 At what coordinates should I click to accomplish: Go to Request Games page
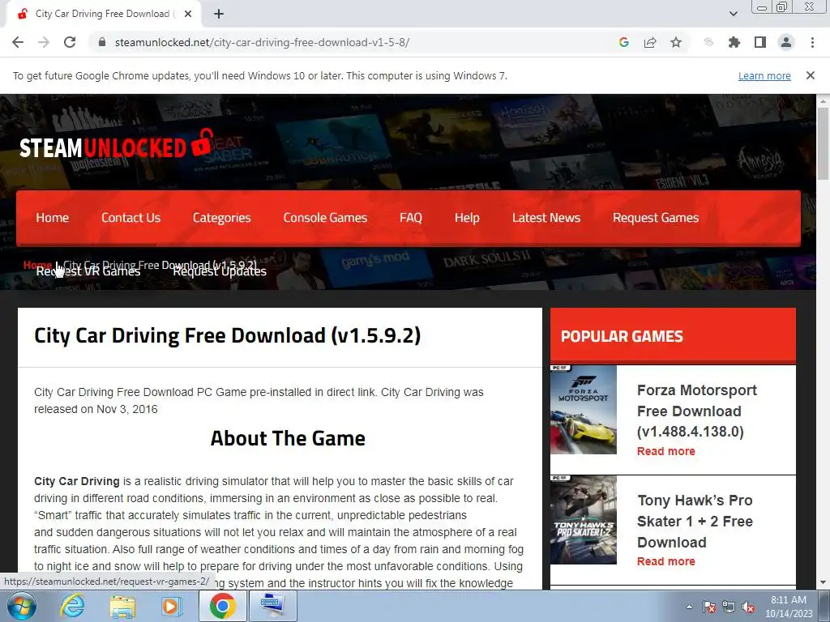tap(656, 218)
